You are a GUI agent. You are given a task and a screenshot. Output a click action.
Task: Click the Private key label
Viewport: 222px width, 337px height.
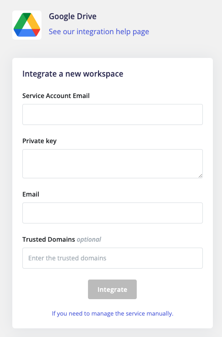pos(40,141)
